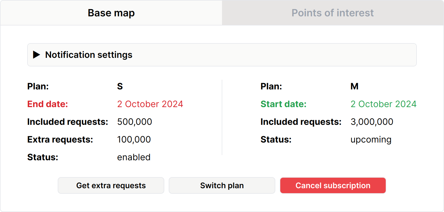
Task: Select the 3,000,000 included requests value
Action: pos(372,122)
